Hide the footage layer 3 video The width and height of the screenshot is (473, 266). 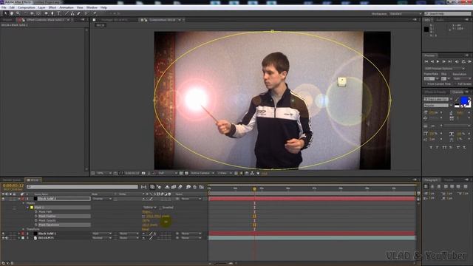3,238
